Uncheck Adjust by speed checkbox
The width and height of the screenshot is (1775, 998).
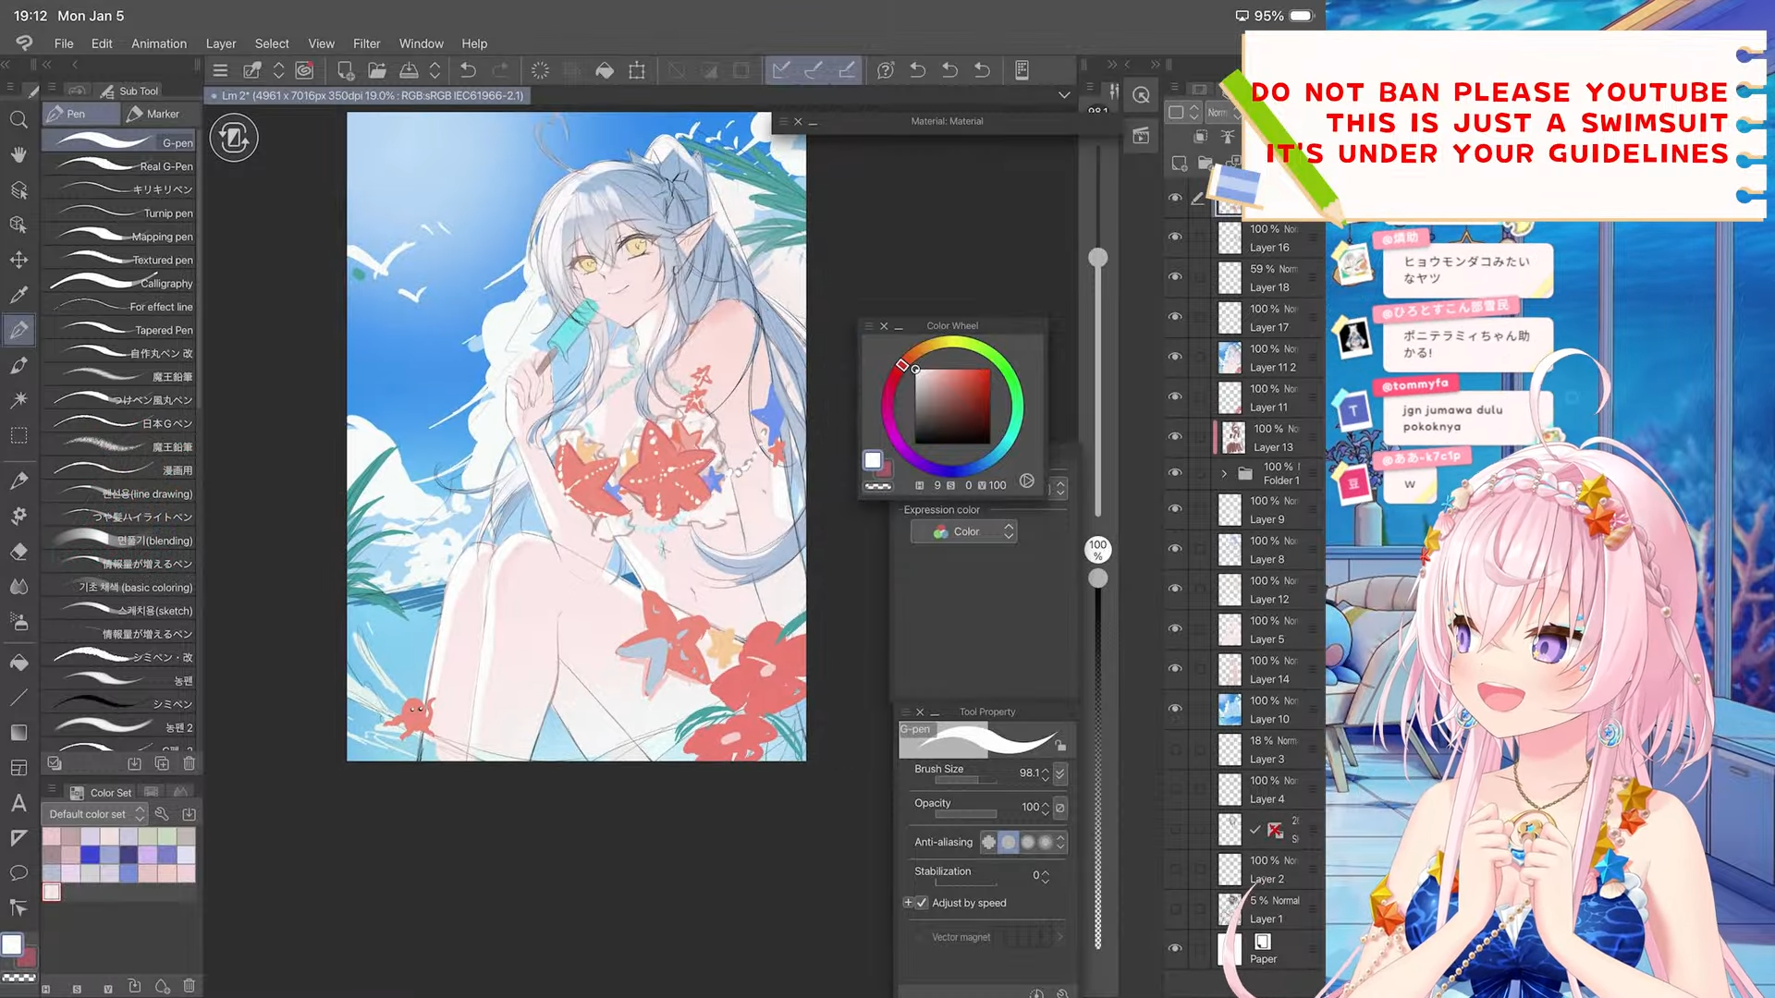922,903
